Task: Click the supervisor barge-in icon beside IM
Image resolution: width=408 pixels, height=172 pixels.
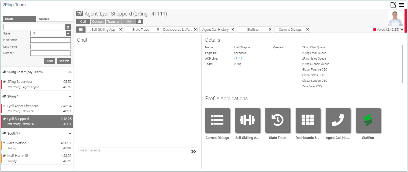Action: pyautogui.click(x=139, y=21)
